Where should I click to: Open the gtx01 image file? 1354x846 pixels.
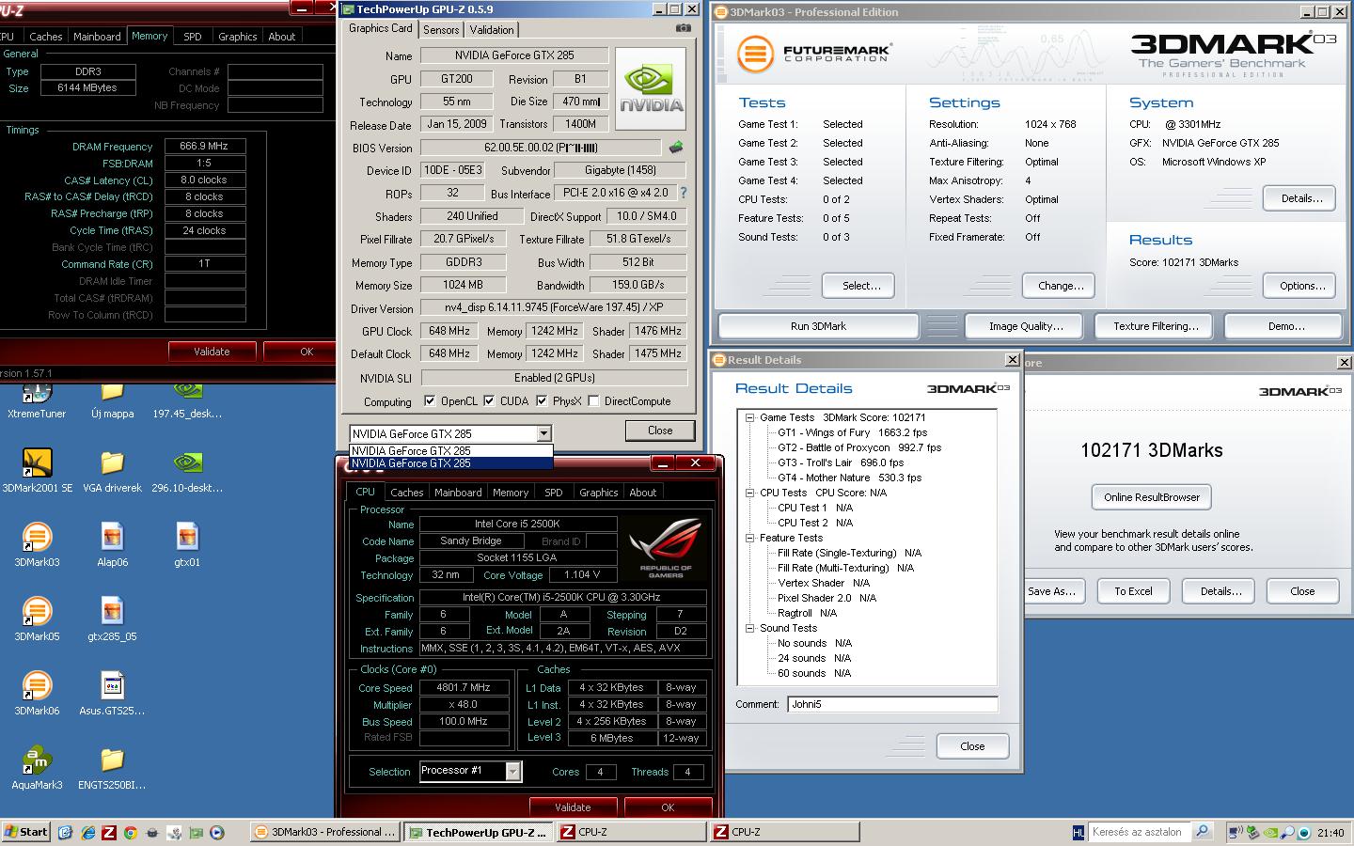(x=187, y=544)
